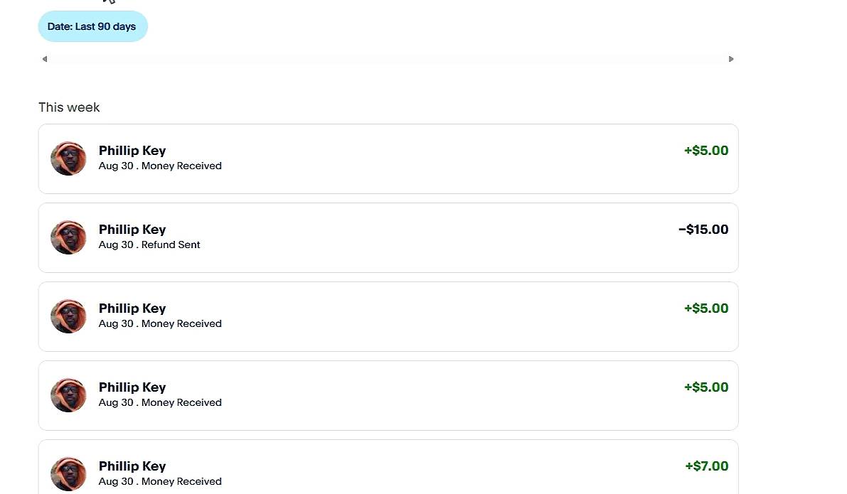Open the -$15.00 Refund Sent transaction

point(388,237)
